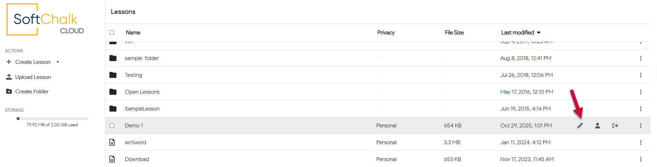Open the three-dot menu for Demo 1
Screen dimensions: 657x167
tap(641, 126)
